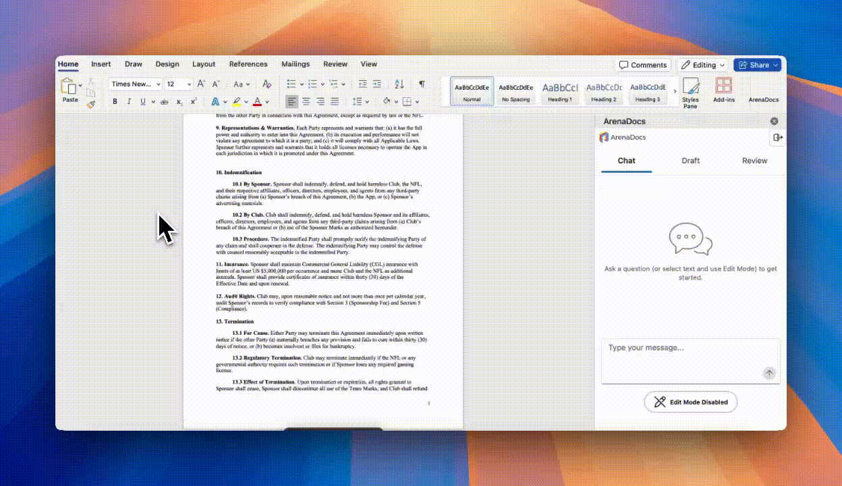This screenshot has width=842, height=486.
Task: Open the Sort icon
Action: click(399, 84)
